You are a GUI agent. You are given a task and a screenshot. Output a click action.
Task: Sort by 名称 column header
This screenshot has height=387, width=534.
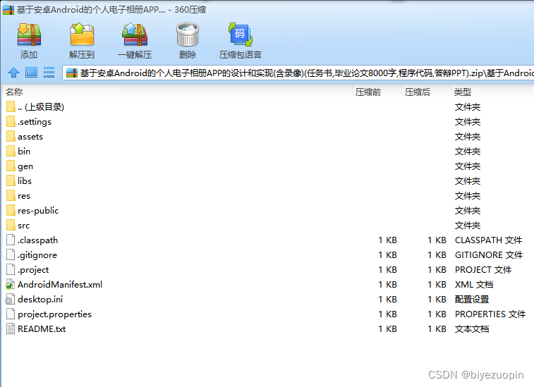(x=177, y=92)
